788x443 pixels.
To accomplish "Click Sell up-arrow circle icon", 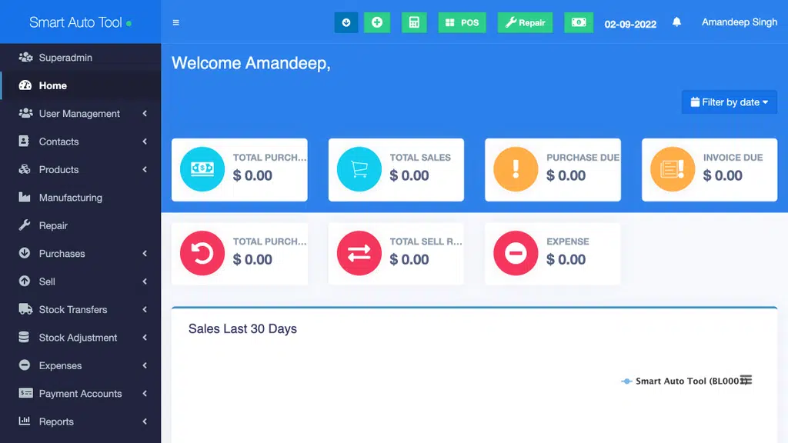I will pyautogui.click(x=24, y=281).
